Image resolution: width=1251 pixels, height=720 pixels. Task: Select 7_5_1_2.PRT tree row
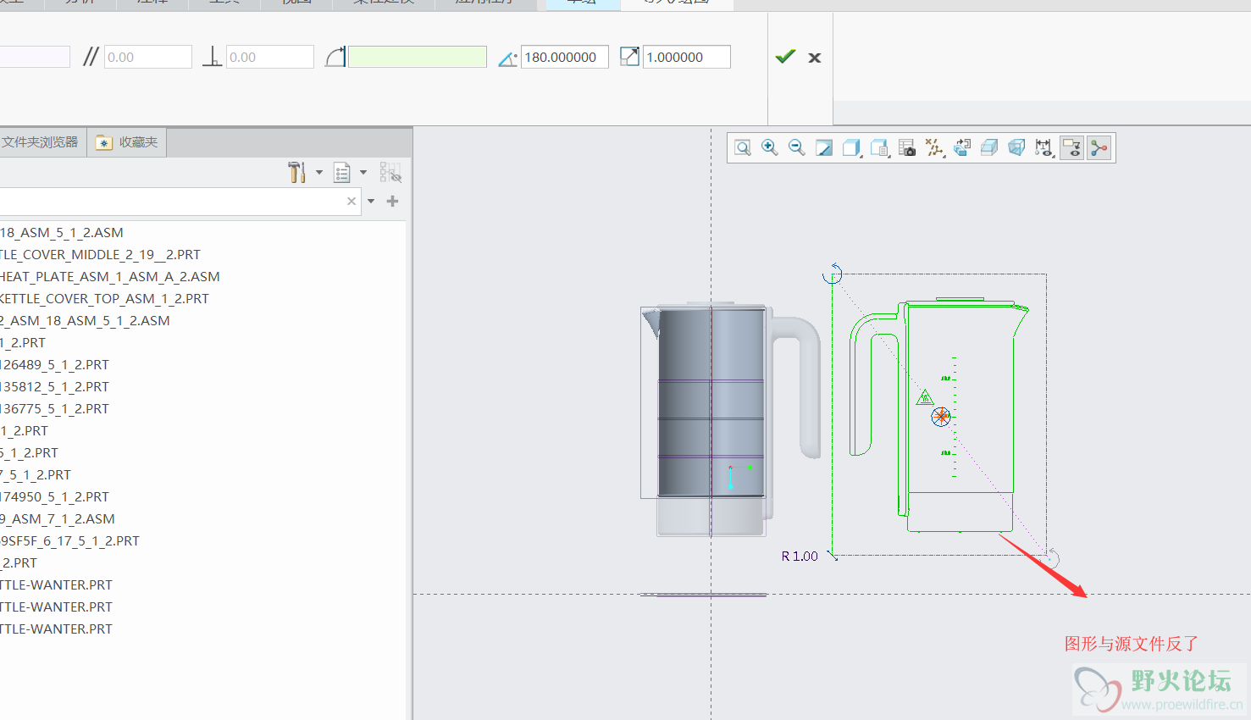[36, 474]
